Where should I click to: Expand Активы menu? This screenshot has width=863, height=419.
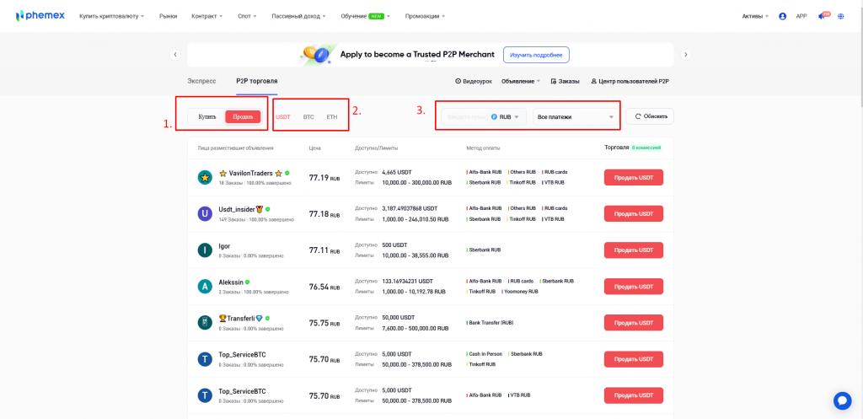tap(756, 17)
